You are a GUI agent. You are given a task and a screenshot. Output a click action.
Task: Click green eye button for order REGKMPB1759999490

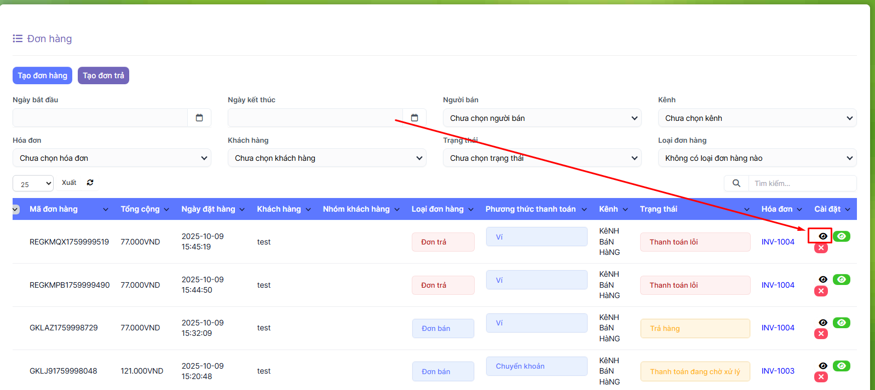pos(841,280)
